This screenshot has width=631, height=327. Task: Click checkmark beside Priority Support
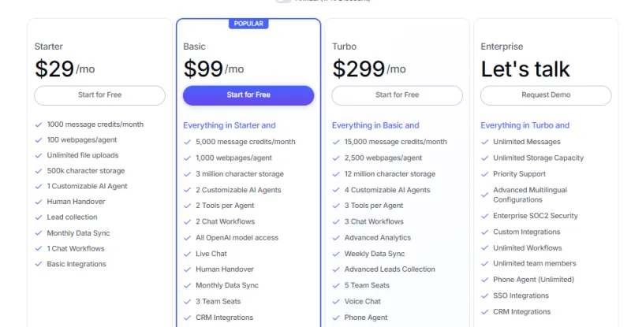pyautogui.click(x=484, y=174)
